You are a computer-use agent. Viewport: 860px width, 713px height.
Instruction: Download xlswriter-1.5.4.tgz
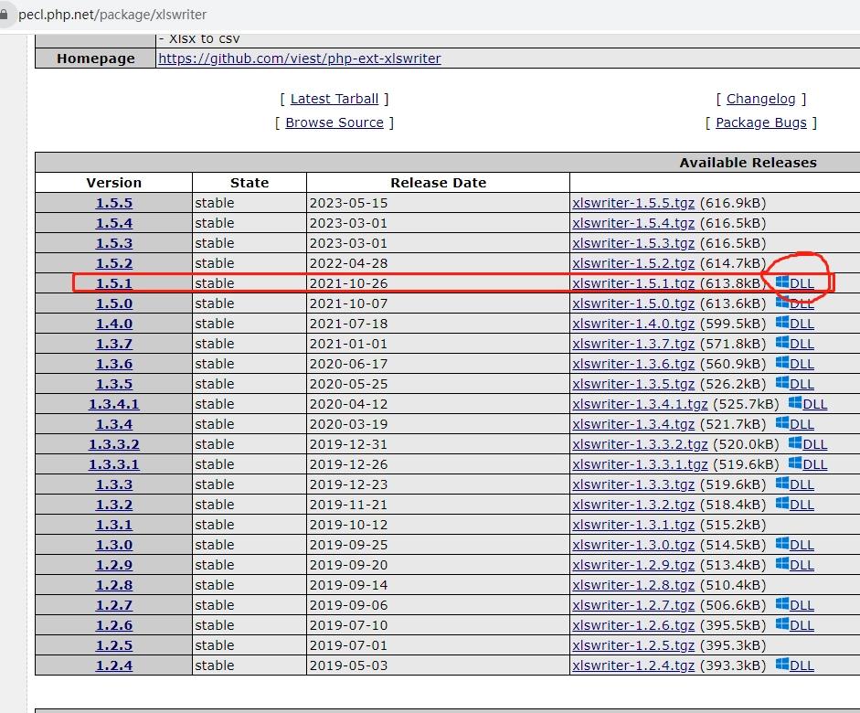click(633, 223)
